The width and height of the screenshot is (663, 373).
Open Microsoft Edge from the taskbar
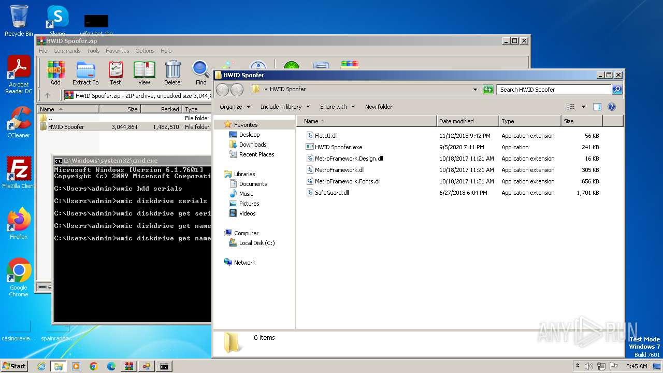point(111,366)
